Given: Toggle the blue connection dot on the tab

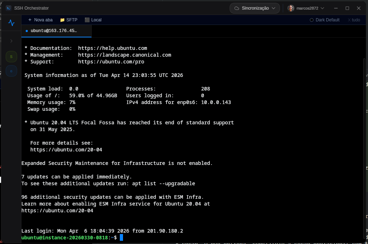Looking at the screenshot, I should (x=27, y=31).
